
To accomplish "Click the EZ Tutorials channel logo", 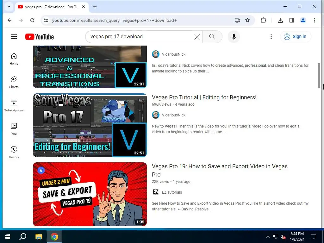I will [x=156, y=192].
